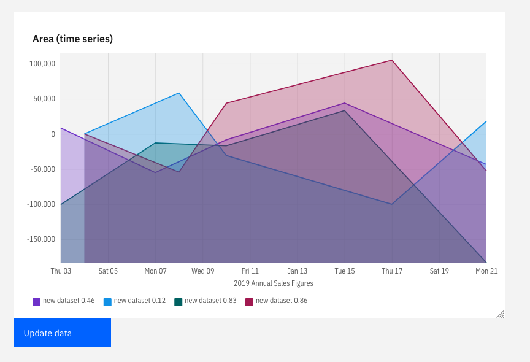Click the Mon 21 x-axis label
Image resolution: width=530 pixels, height=362 pixels.
point(486,271)
